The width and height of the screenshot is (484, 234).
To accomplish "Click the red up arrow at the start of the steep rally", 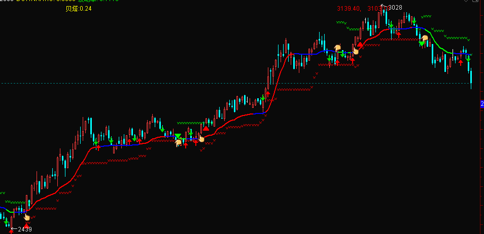I will pos(267,94).
